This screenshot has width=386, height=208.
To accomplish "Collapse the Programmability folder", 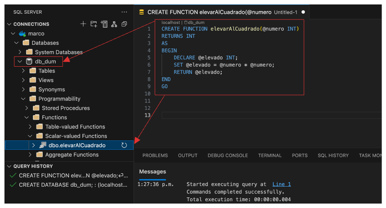I will click(x=24, y=99).
